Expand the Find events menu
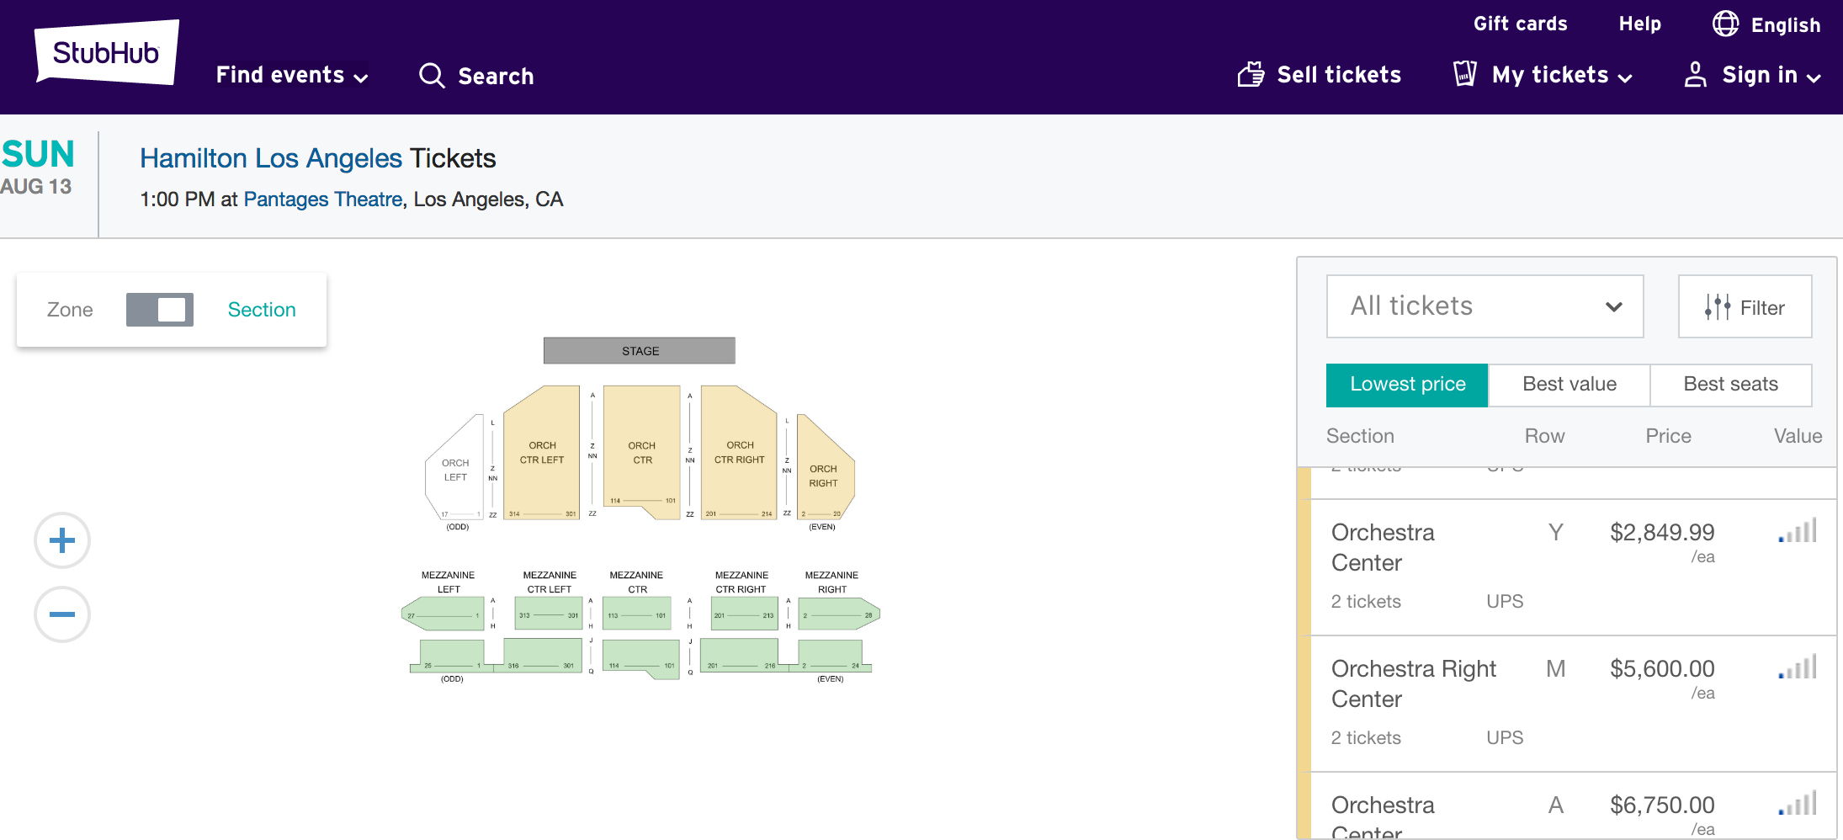Image resolution: width=1843 pixels, height=840 pixels. click(291, 75)
